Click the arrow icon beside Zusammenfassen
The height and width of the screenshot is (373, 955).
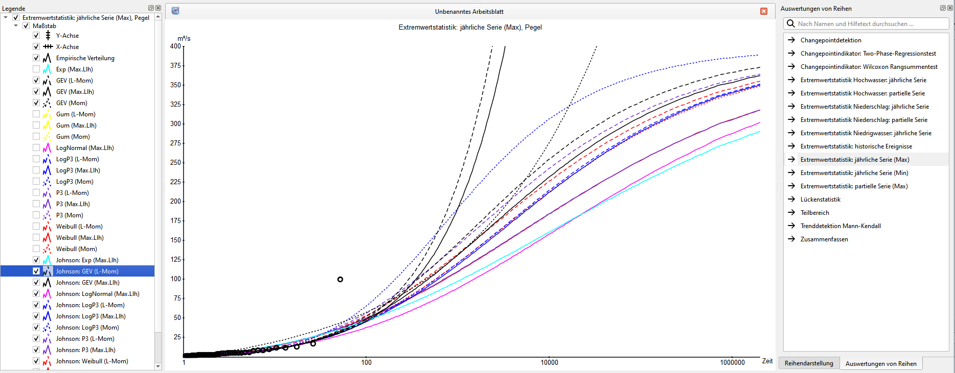[x=791, y=239]
